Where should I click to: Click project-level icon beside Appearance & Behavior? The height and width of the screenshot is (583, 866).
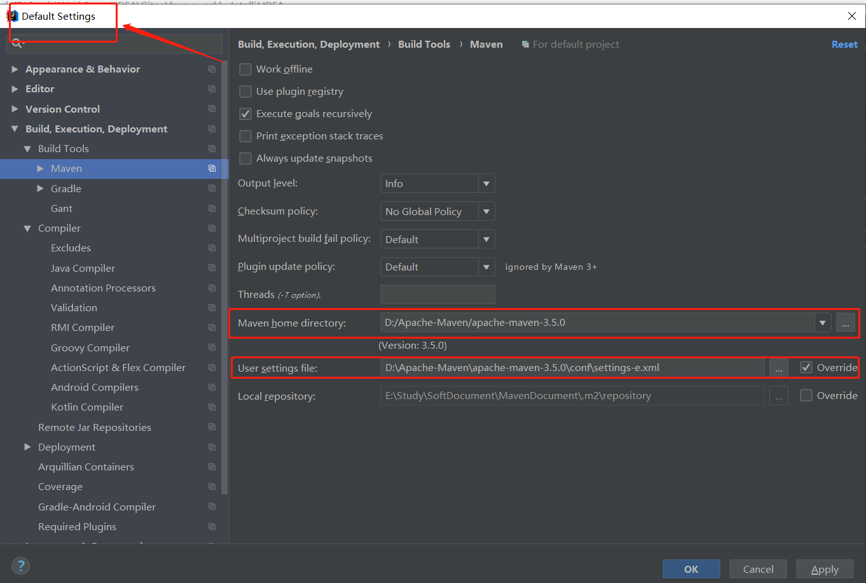pyautogui.click(x=212, y=69)
